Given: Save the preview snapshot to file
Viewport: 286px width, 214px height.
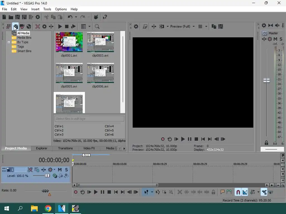Looking at the screenshot, I should point(221,26).
